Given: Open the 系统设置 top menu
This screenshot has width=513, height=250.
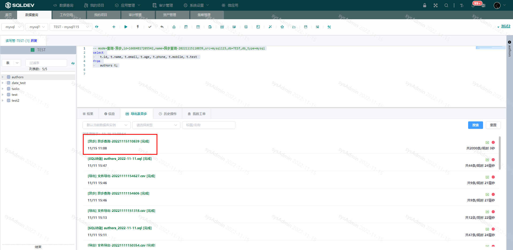Looking at the screenshot, I should point(197,5).
